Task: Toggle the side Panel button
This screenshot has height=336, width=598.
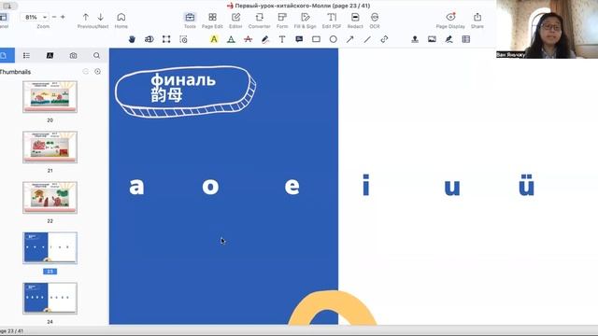Action: click(4, 21)
